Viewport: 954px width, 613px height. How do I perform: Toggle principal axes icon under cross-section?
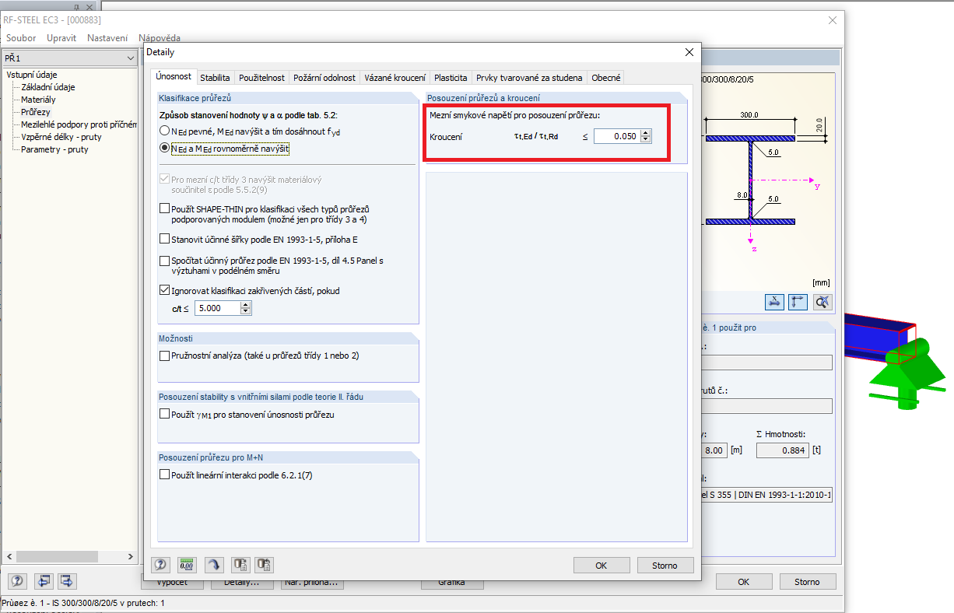798,302
